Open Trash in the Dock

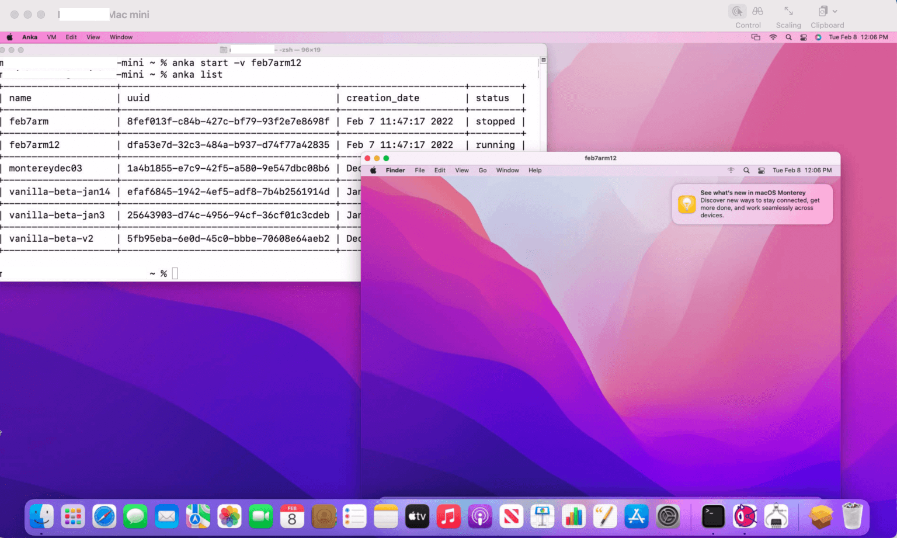pyautogui.click(x=853, y=516)
